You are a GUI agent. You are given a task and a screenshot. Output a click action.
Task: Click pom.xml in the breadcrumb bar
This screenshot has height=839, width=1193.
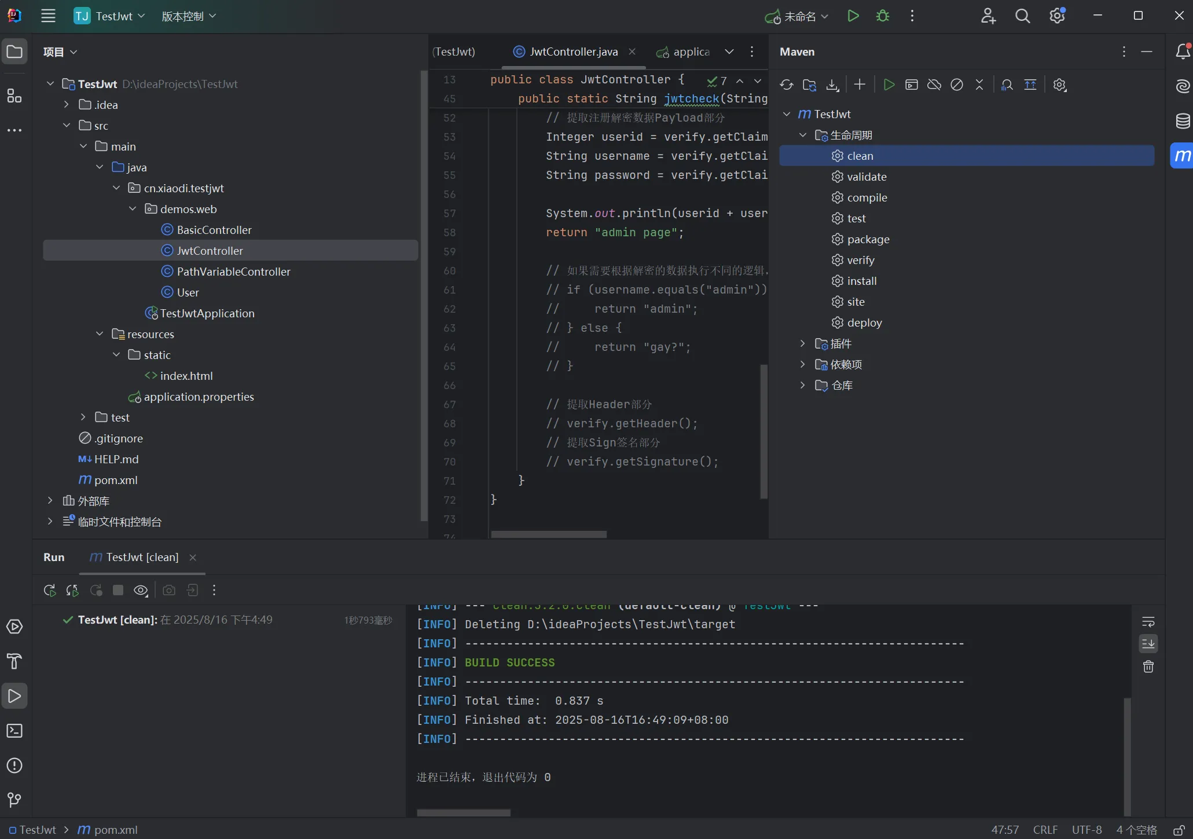click(115, 830)
